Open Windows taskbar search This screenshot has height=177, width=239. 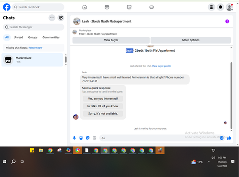[x=13, y=162]
